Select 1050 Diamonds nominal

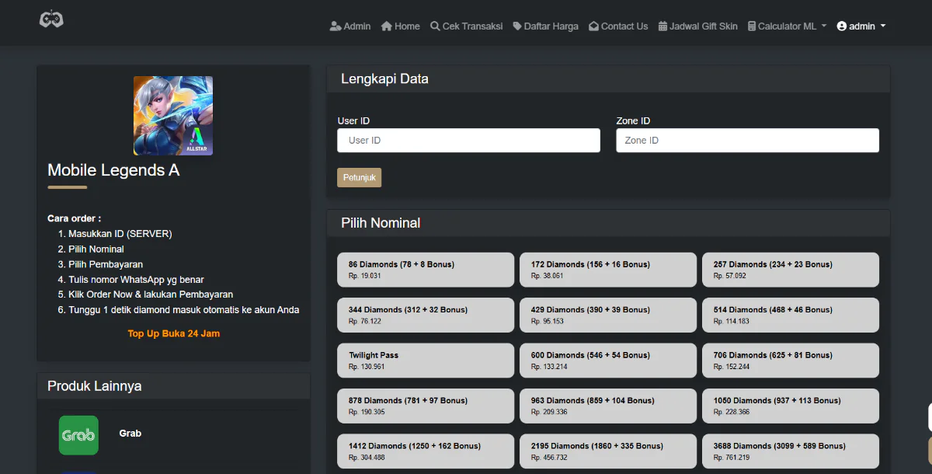pyautogui.click(x=791, y=406)
